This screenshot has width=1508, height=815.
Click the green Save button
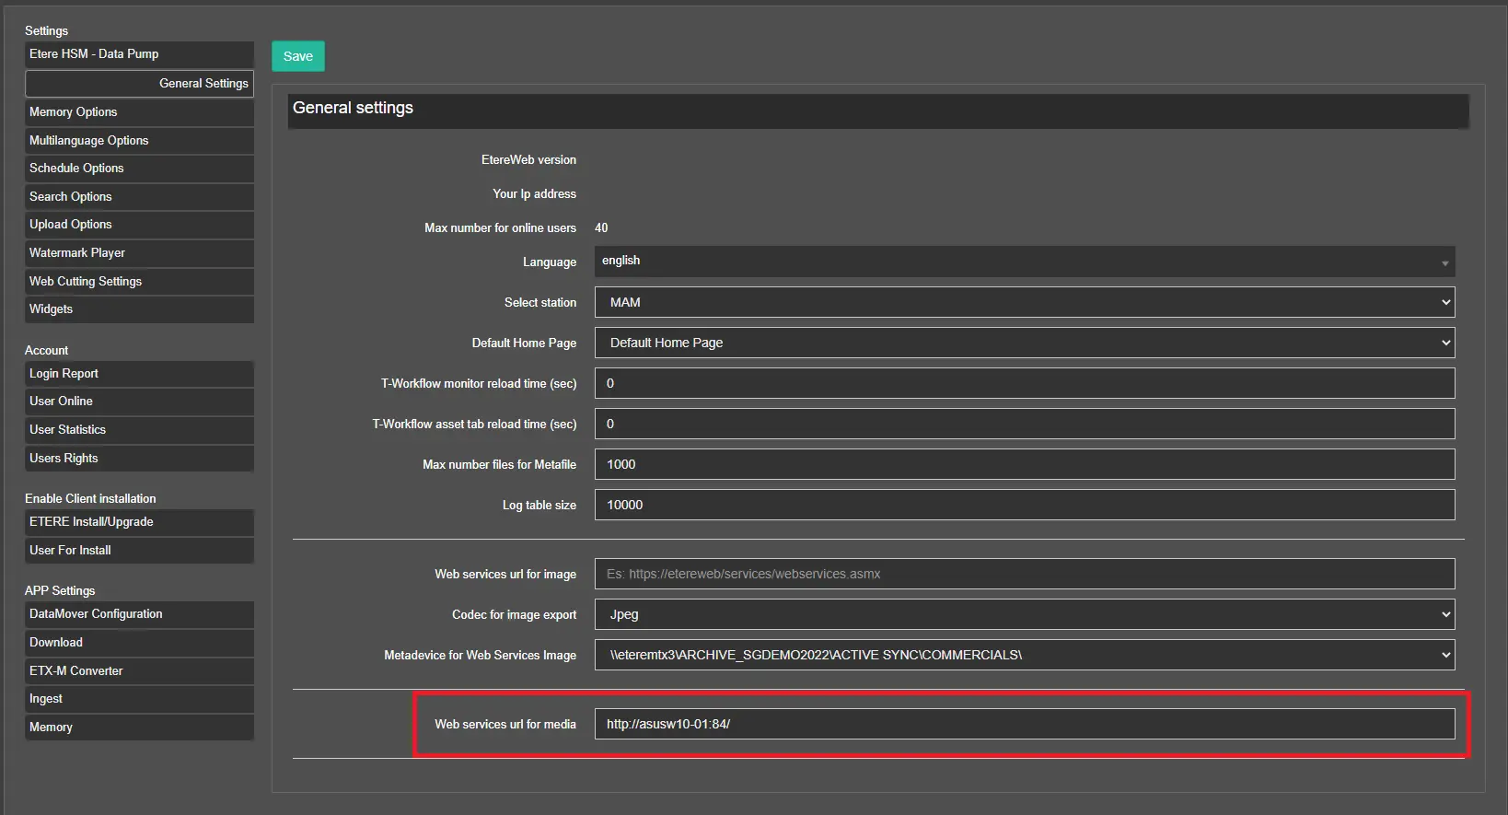pos(297,56)
